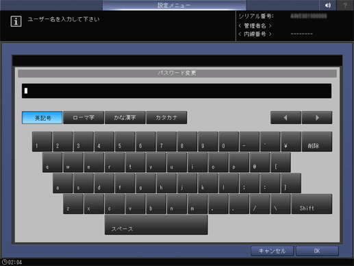Tap the @ symbol key

[x=260, y=162]
